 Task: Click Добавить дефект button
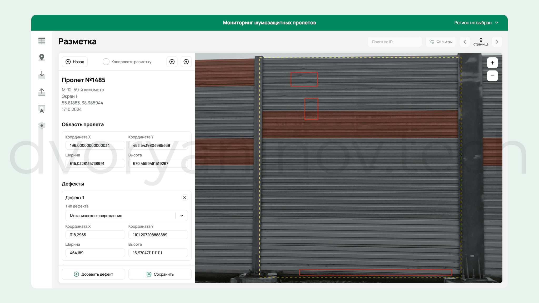(x=93, y=274)
